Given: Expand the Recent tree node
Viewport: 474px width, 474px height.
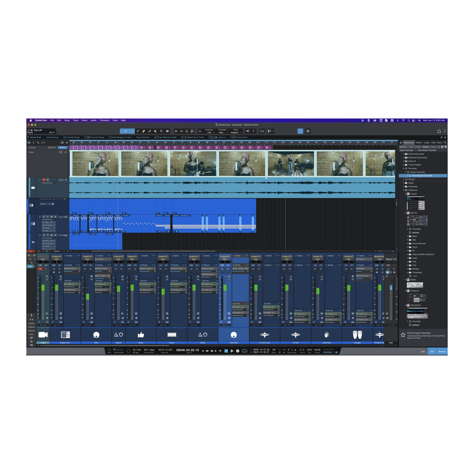Looking at the screenshot, I should point(403,179).
